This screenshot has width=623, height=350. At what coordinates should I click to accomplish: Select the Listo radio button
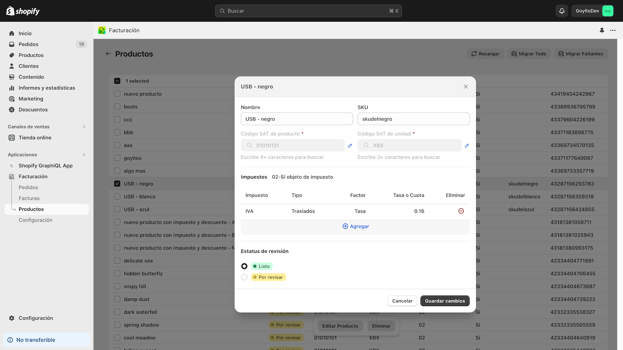pos(244,266)
